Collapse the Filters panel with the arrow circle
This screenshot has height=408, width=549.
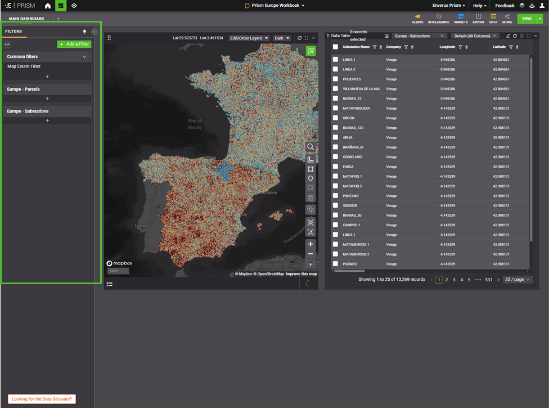tap(94, 32)
